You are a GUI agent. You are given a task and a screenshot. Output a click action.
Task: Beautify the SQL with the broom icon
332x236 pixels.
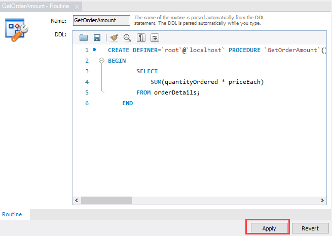click(x=114, y=38)
